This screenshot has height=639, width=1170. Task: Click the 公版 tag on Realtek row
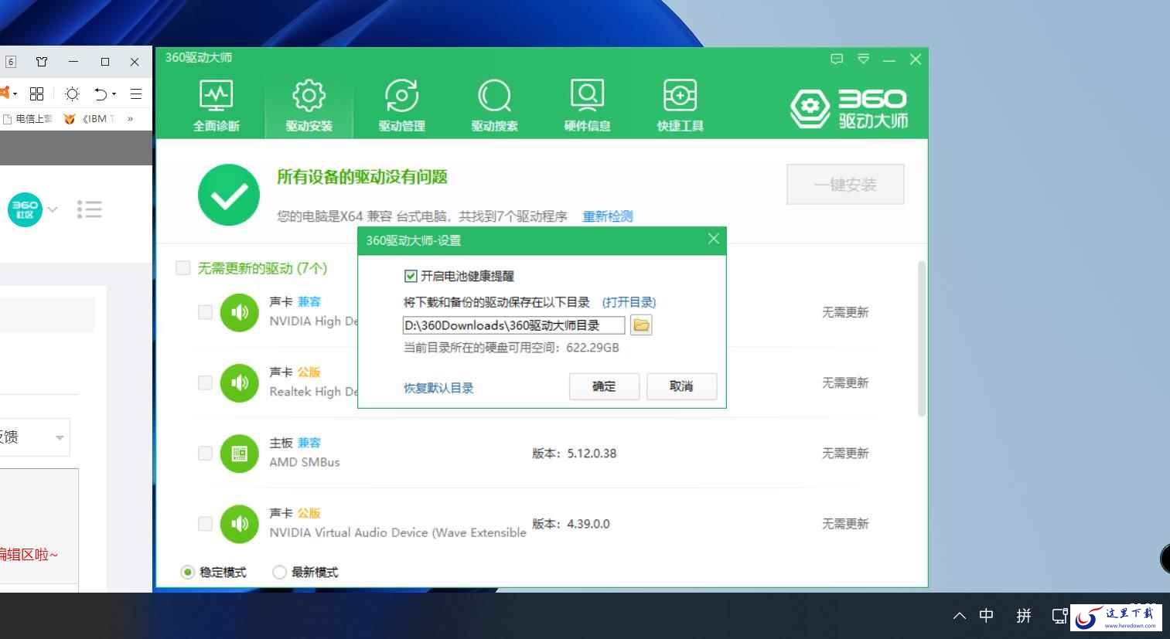(x=309, y=372)
